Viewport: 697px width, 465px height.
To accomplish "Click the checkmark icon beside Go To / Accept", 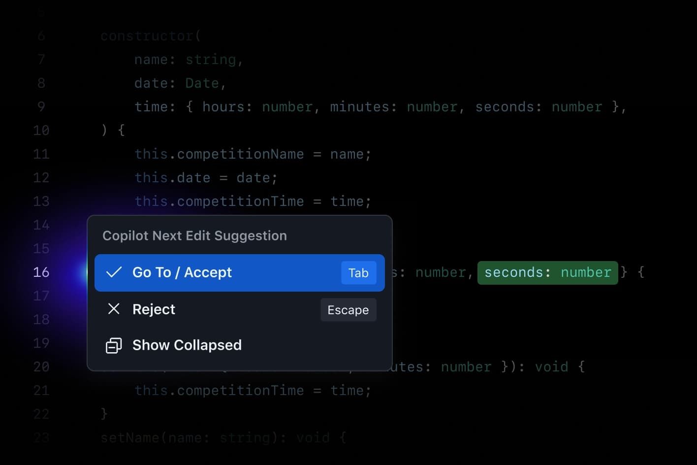I will click(114, 272).
